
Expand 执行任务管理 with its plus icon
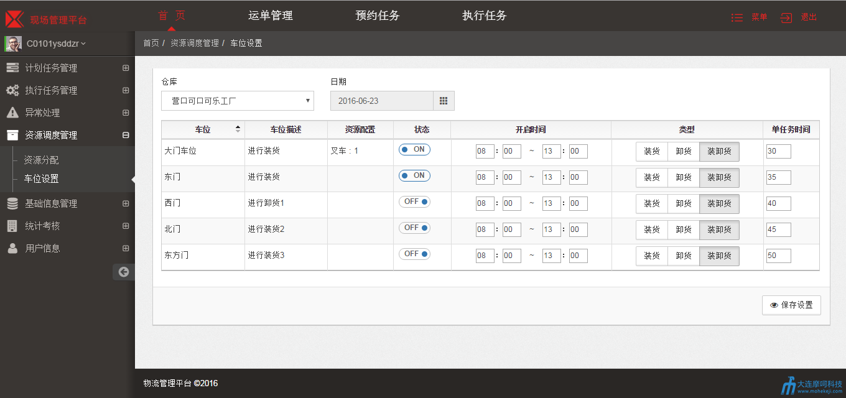(126, 90)
